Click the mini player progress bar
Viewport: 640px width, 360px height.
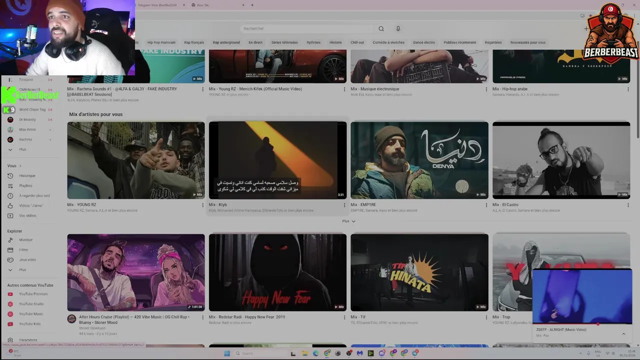(x=582, y=324)
